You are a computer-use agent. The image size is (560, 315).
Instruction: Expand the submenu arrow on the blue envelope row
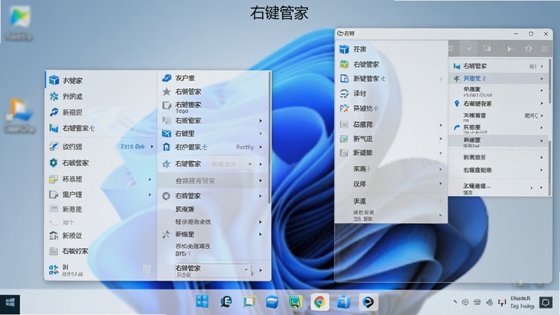[260, 133]
